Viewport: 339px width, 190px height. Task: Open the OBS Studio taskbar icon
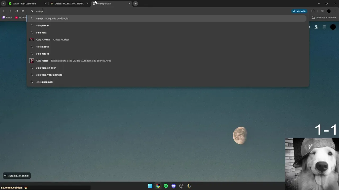click(x=181, y=186)
